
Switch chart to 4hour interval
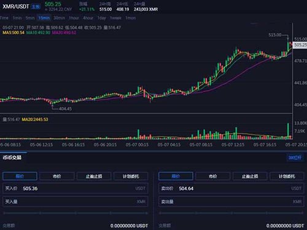tap(88, 18)
